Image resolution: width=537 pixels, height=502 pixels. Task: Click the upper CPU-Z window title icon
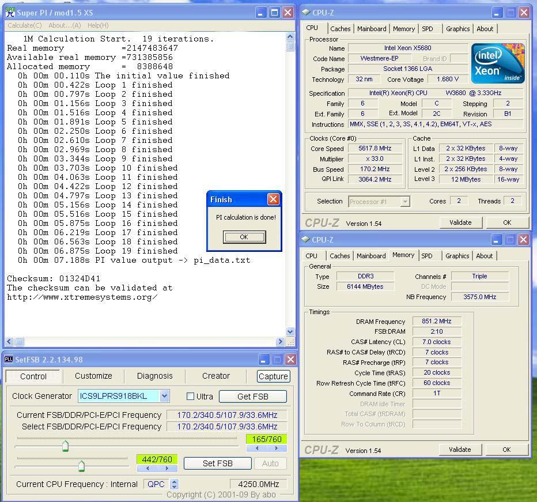[x=305, y=12]
